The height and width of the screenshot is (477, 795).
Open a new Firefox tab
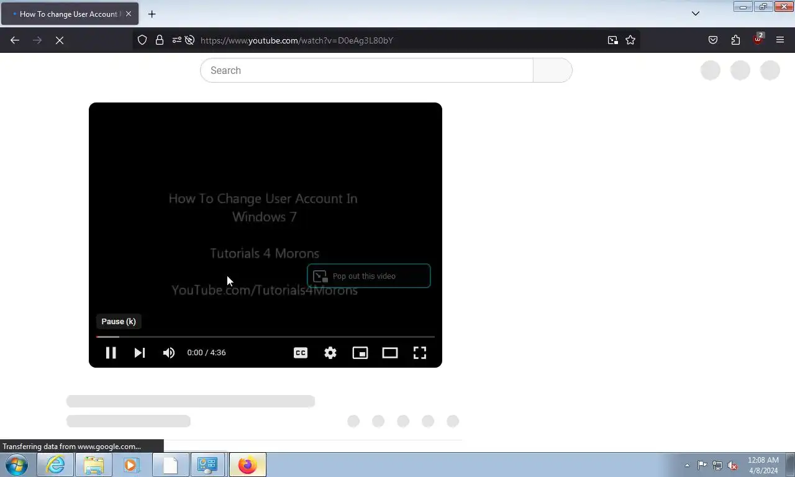coord(152,14)
